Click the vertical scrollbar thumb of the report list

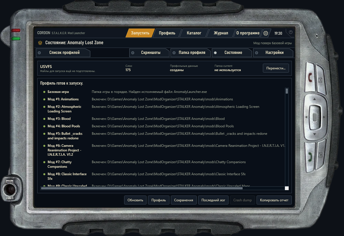(x=287, y=91)
